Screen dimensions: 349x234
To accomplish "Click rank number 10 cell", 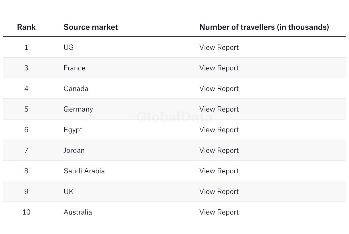I will coord(26,212).
